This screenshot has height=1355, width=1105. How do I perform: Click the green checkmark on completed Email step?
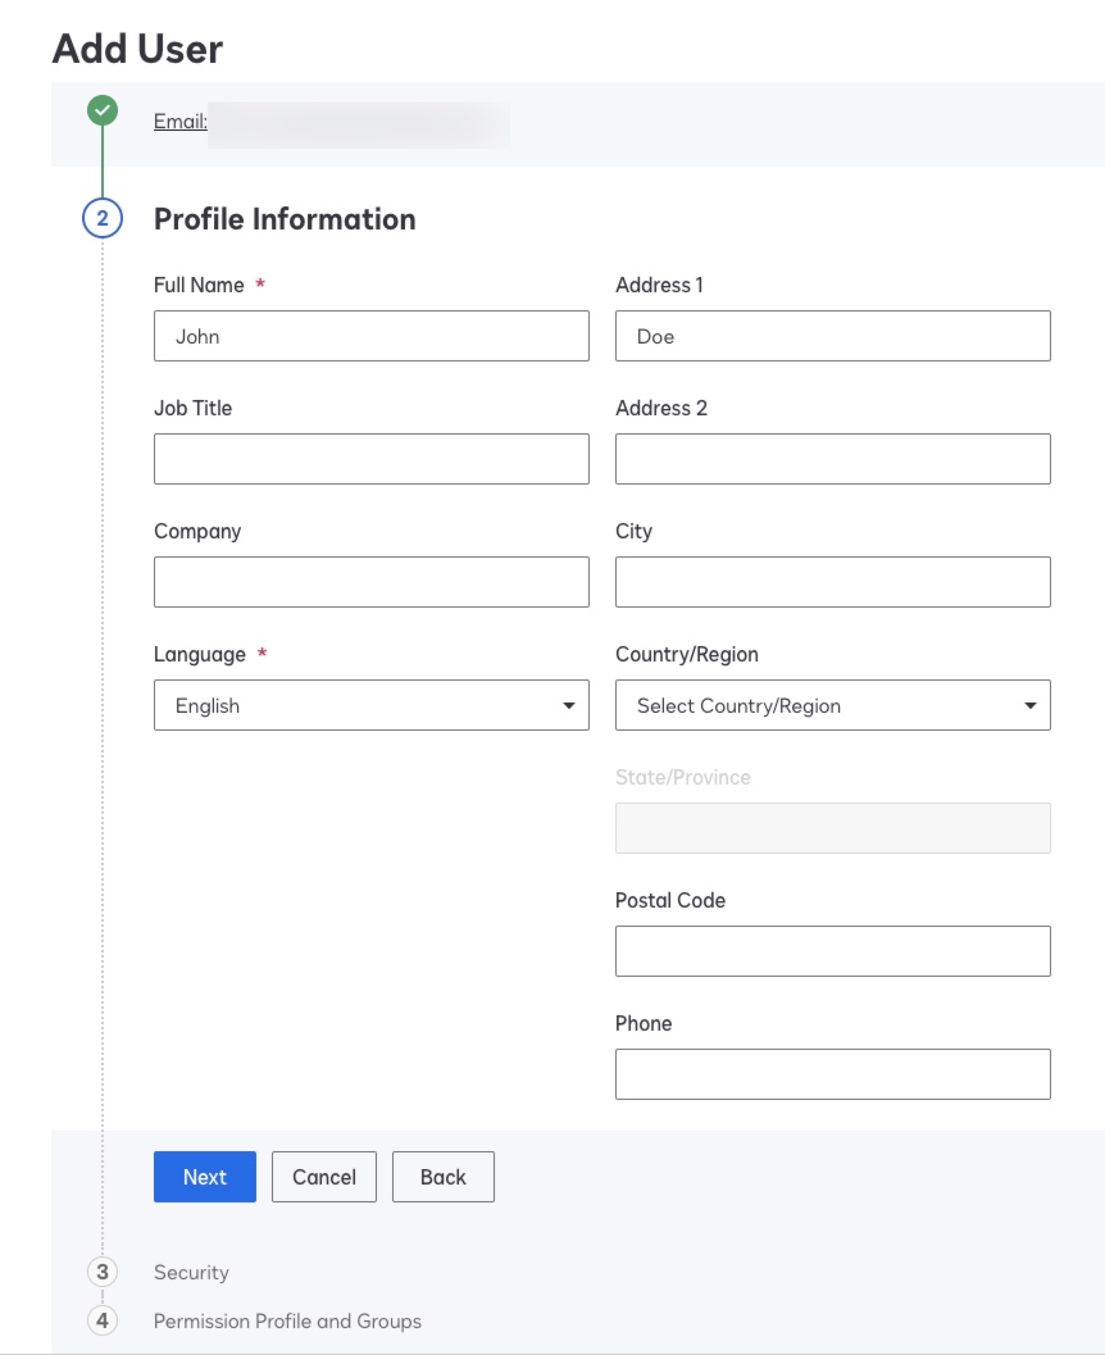[102, 109]
